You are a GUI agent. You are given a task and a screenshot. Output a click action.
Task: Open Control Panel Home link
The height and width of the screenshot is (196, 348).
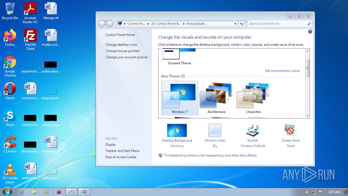point(120,35)
